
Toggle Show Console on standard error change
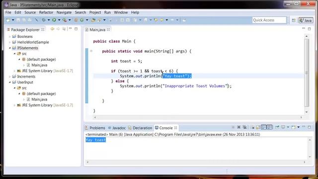coord(269,127)
